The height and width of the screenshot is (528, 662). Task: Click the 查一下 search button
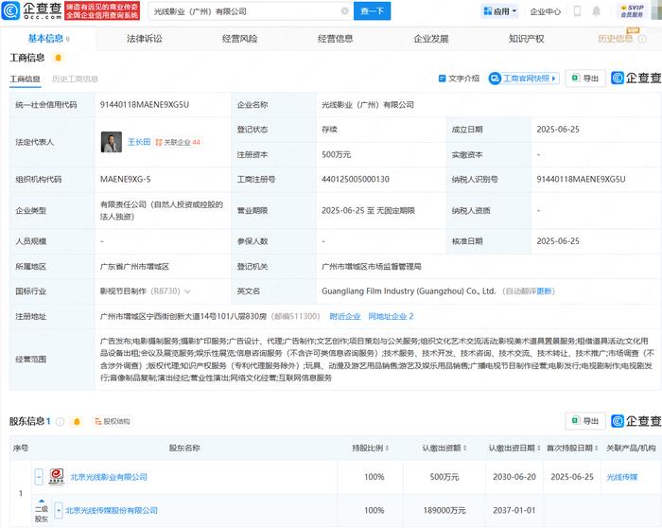click(372, 11)
